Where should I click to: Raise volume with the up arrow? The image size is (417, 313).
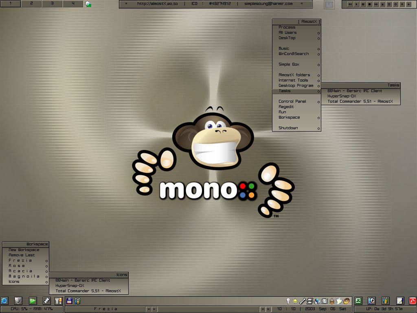pos(402,4)
